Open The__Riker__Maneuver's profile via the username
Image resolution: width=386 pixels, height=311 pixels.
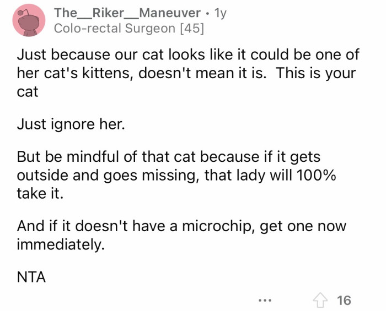point(127,13)
